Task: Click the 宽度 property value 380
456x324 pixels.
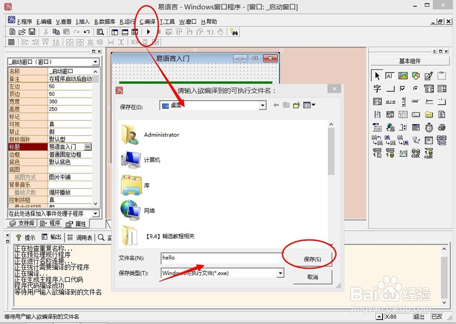Action: [70, 102]
